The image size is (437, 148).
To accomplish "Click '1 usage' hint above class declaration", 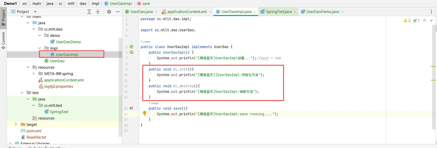I will (x=145, y=41).
